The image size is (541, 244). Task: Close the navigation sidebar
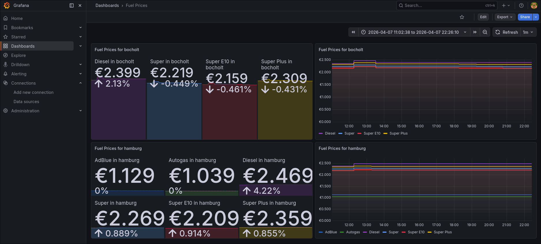tap(80, 5)
